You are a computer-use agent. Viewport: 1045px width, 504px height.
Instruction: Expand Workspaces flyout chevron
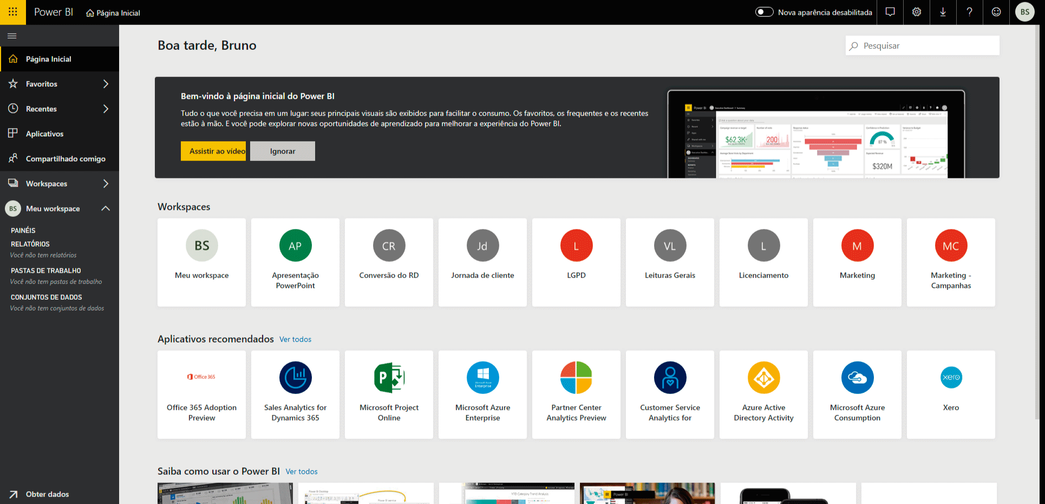click(x=106, y=184)
